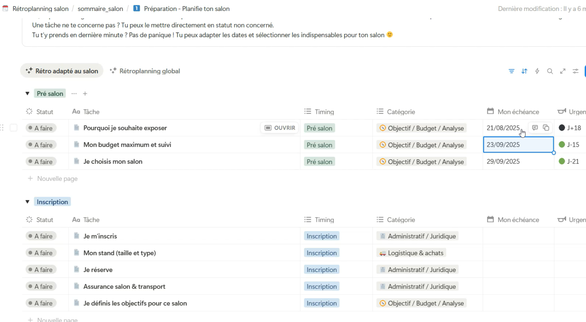This screenshot has height=322, width=586.
Task: Click the database search magnifier icon
Action: (550, 71)
